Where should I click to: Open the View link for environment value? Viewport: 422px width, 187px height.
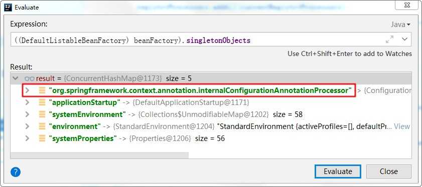[x=402, y=126]
